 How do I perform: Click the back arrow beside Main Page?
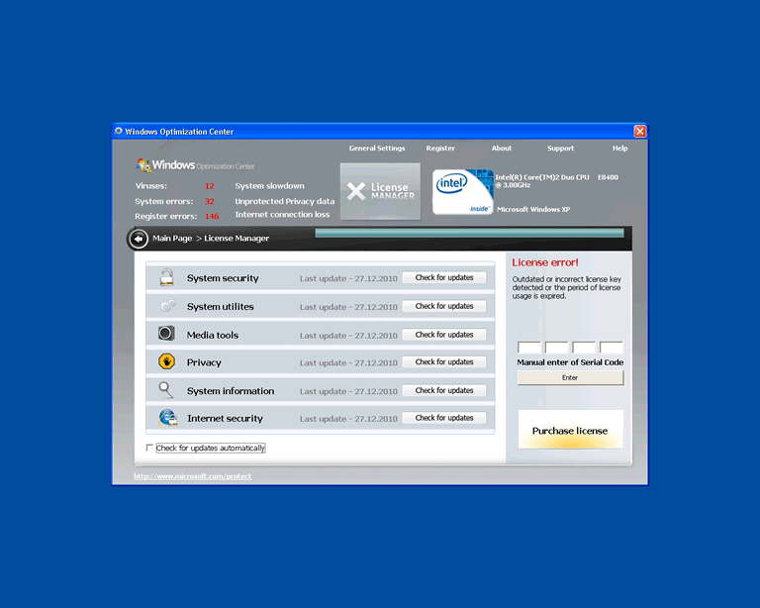pyautogui.click(x=139, y=239)
